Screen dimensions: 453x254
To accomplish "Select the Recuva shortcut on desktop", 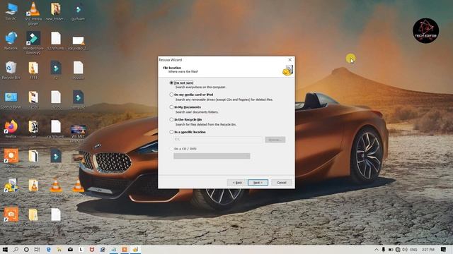I will (x=11, y=188).
